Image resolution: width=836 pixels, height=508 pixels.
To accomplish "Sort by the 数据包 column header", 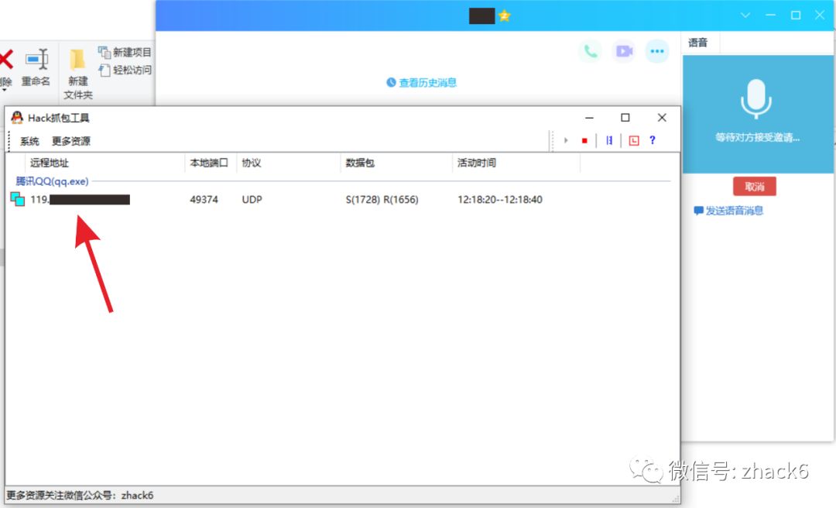I will [396, 163].
